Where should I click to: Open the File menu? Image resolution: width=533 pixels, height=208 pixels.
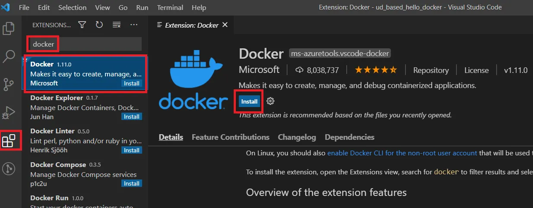tap(24, 8)
